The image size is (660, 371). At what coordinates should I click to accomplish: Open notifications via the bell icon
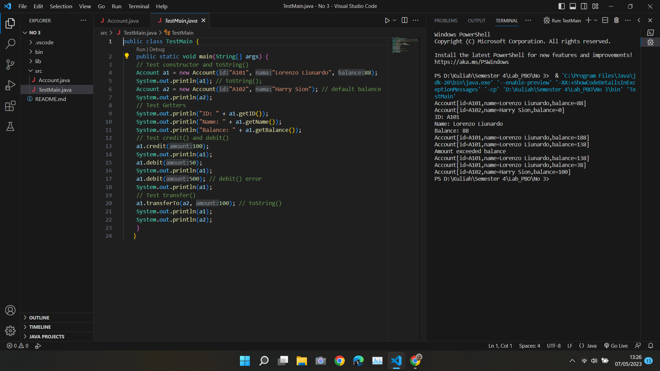pos(651,346)
